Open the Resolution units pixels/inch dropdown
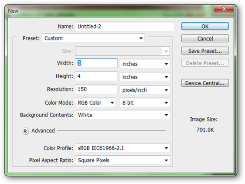The height and width of the screenshot is (184, 245). click(x=145, y=90)
